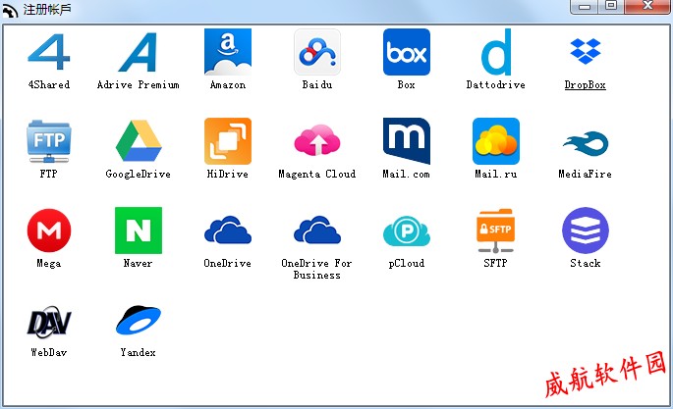Open the GoogleDrive icon

139,141
